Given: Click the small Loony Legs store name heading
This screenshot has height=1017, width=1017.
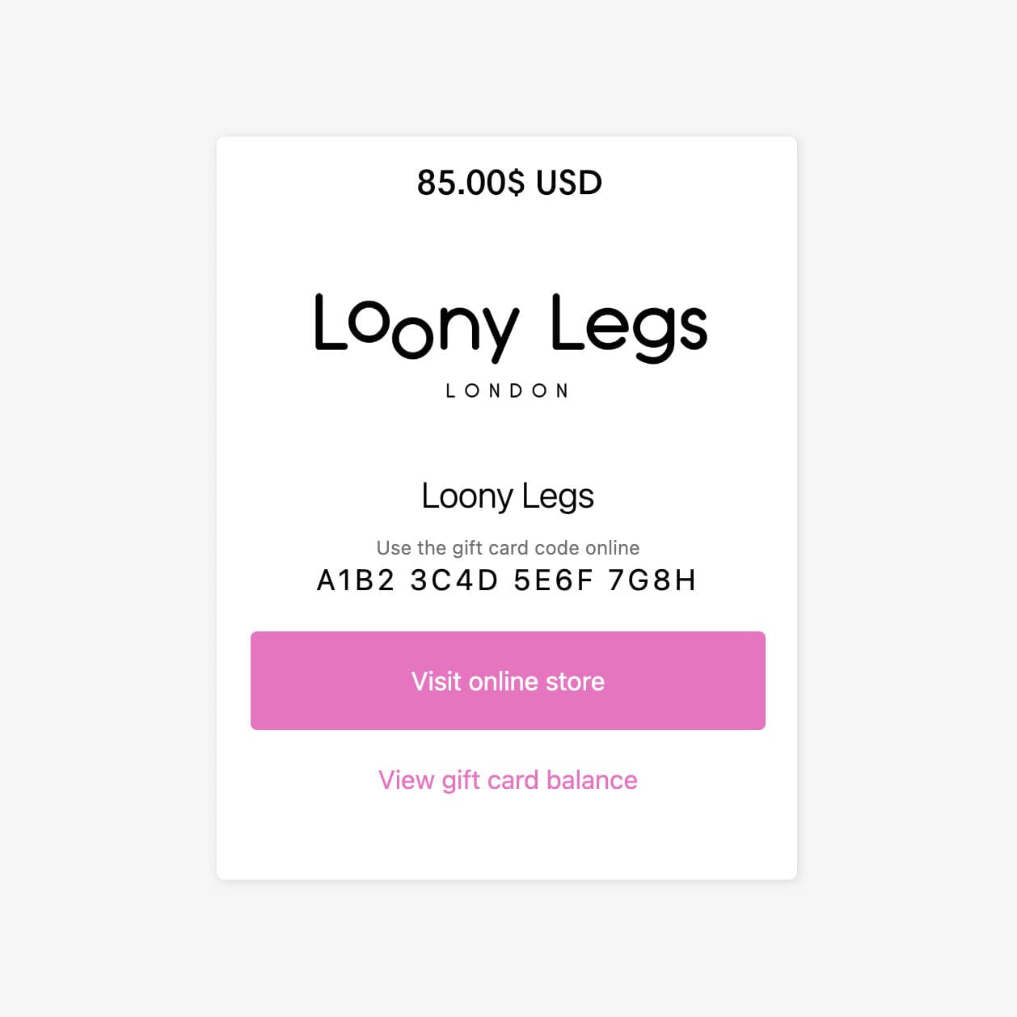Looking at the screenshot, I should tap(508, 496).
